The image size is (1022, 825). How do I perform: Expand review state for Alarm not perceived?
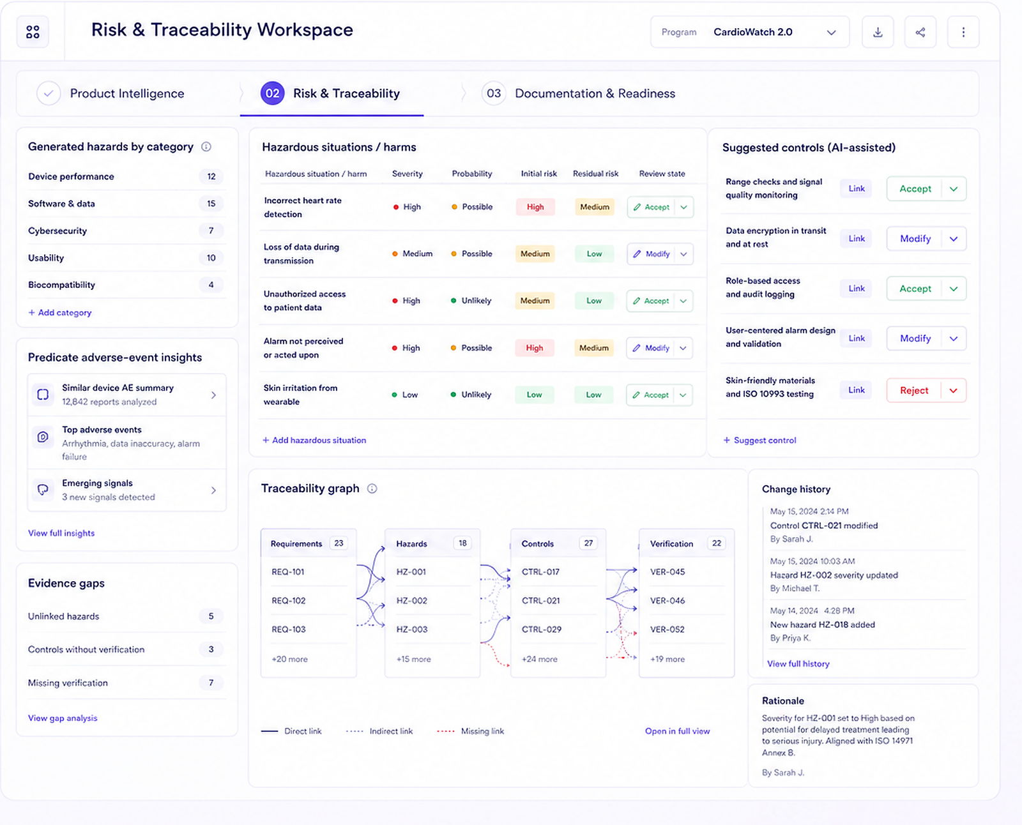pyautogui.click(x=683, y=348)
